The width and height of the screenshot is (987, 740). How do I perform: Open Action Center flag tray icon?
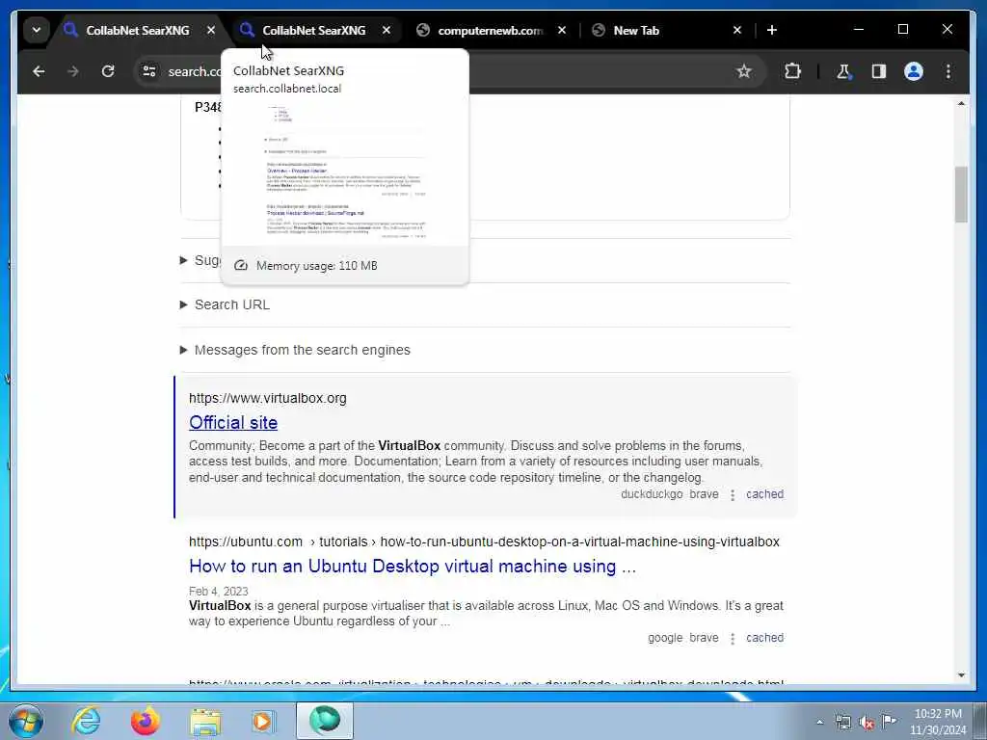click(x=890, y=722)
